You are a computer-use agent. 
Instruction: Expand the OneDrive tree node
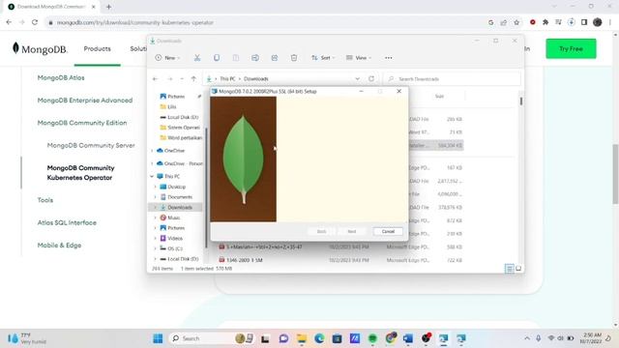click(x=152, y=151)
